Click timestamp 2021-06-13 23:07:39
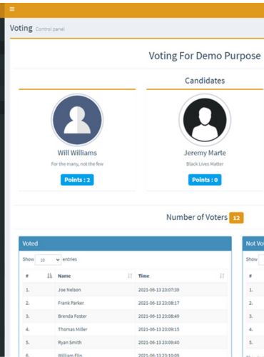264x357 pixels. tap(158, 290)
